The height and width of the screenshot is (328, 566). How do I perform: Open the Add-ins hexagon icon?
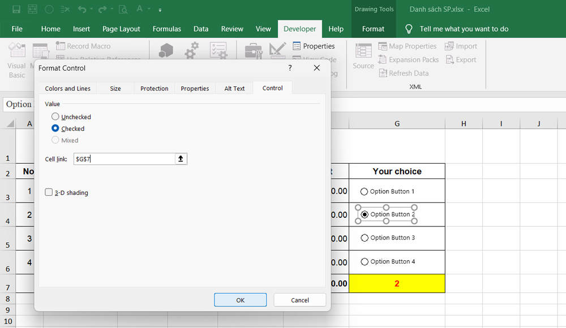coord(166,50)
